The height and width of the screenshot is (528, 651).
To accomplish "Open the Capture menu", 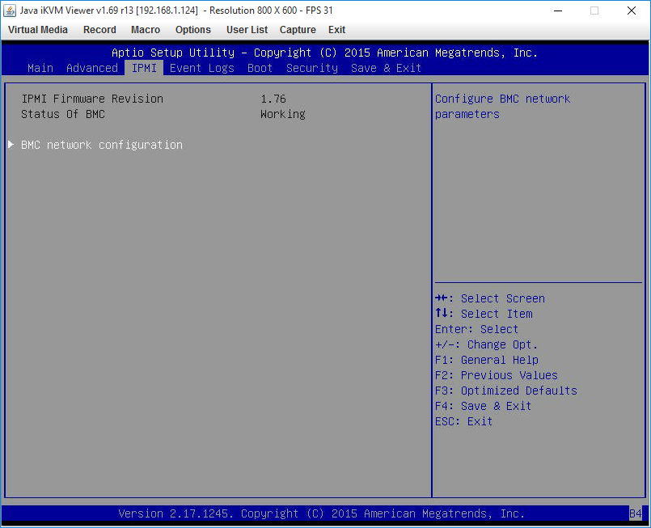I will tap(298, 30).
